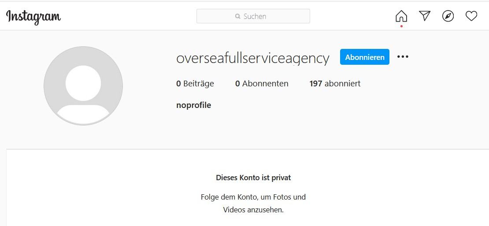This screenshot has height=226, width=489.
Task: Show activity via the heart icon
Action: [471, 16]
